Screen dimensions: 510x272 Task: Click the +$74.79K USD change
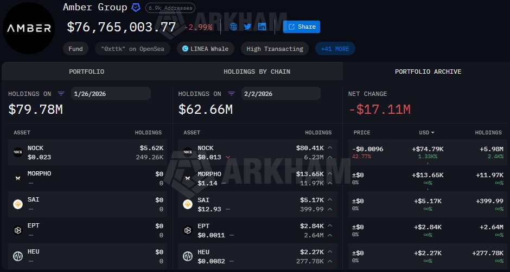[x=428, y=149]
